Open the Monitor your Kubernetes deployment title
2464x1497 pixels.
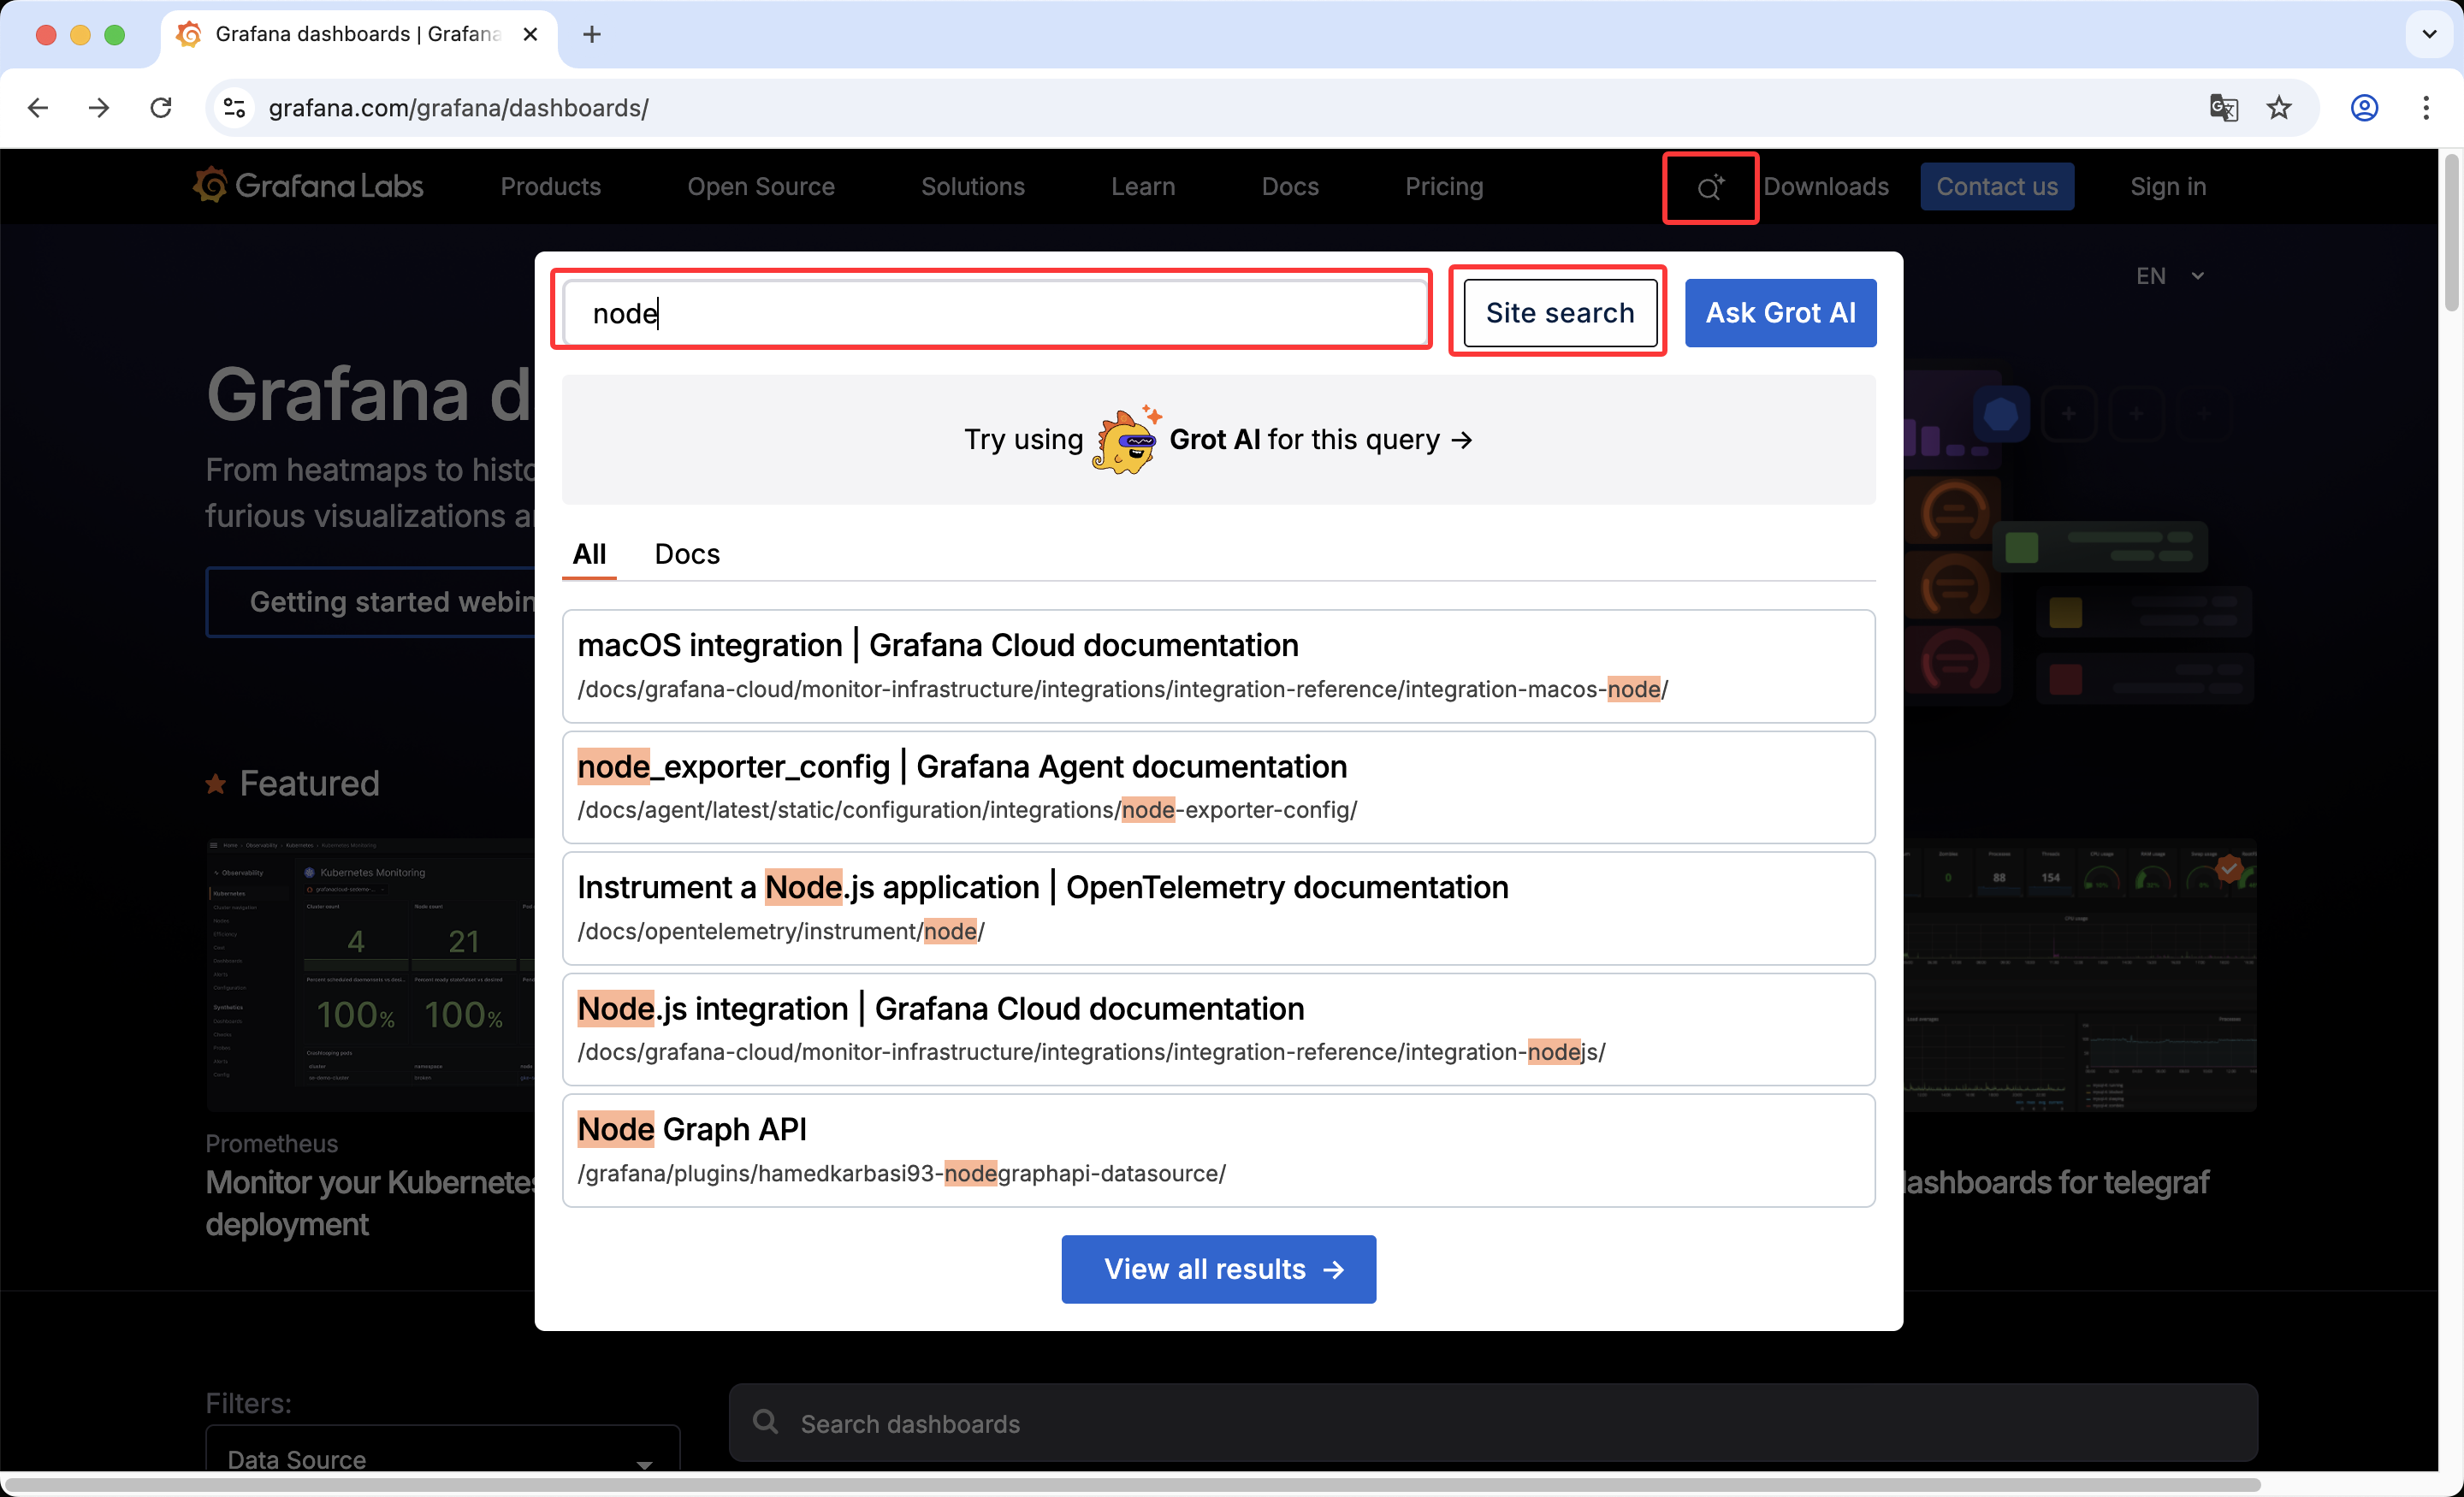tap(371, 1203)
